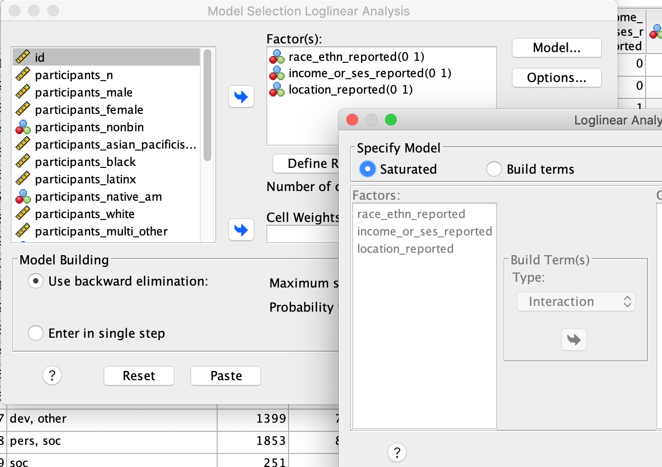
Task: Open help in Model Selection Loglinear dialog
Action: (52, 375)
